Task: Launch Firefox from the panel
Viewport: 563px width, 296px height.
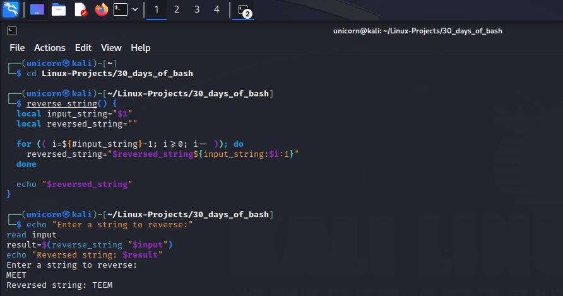Action: (x=102, y=9)
